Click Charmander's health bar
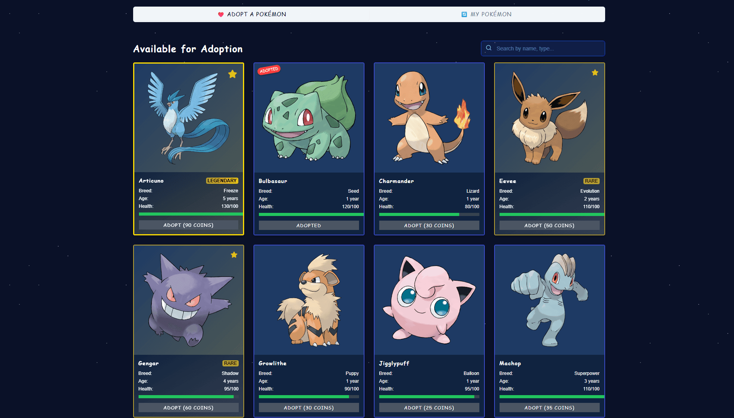This screenshot has width=734, height=418. [x=429, y=214]
